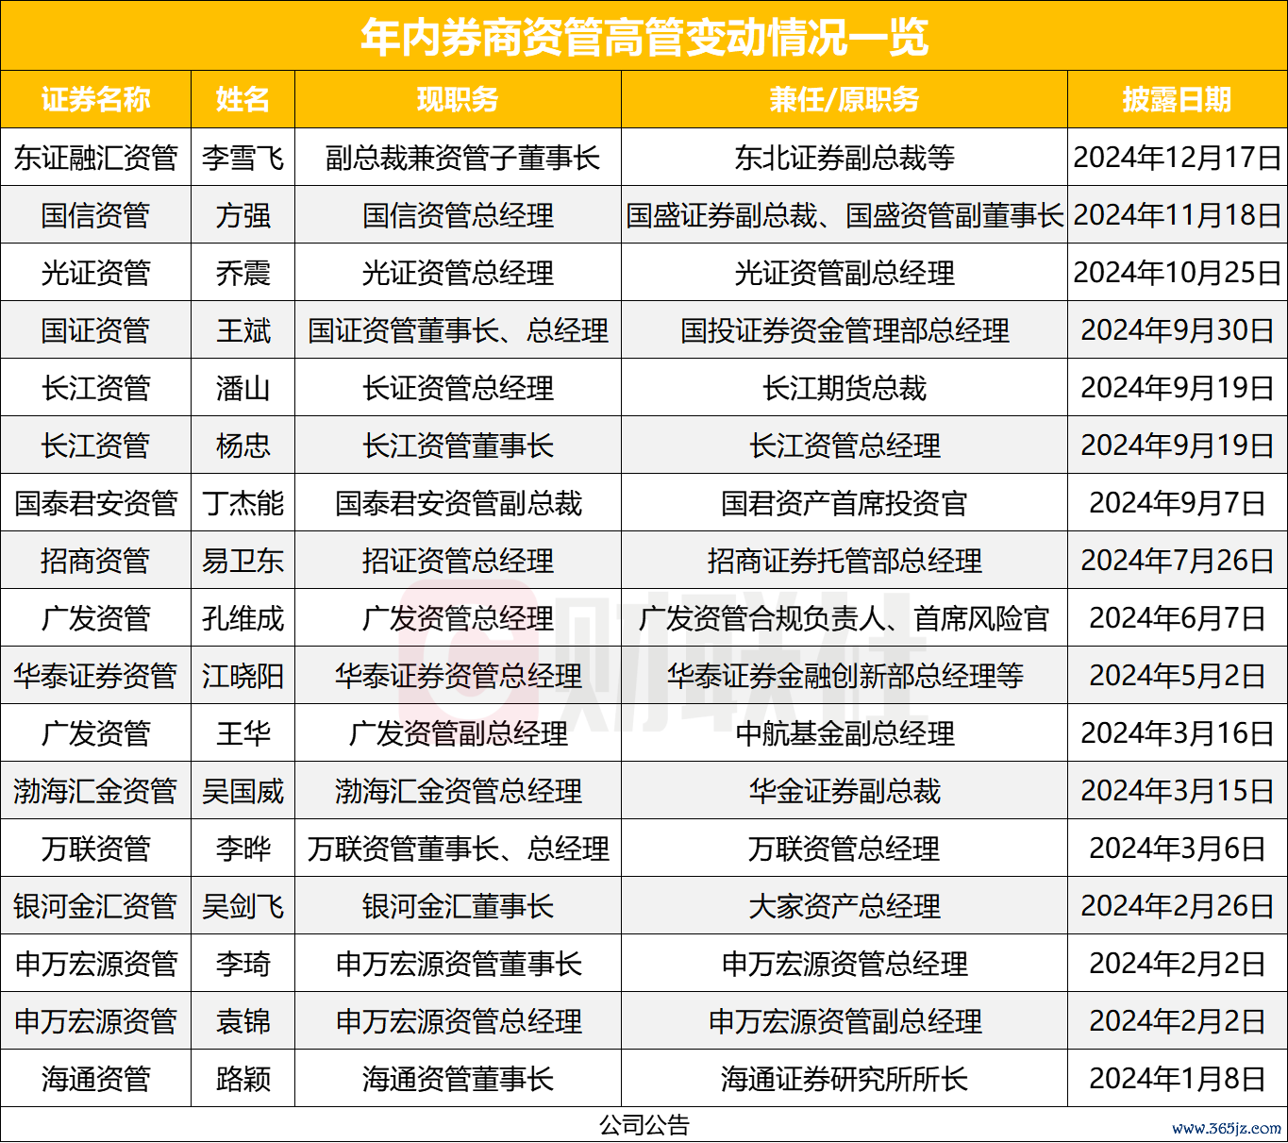Screen dimensions: 1288x1143
Task: Click the cell 国证资管董事长、总经理
Action: 458,330
